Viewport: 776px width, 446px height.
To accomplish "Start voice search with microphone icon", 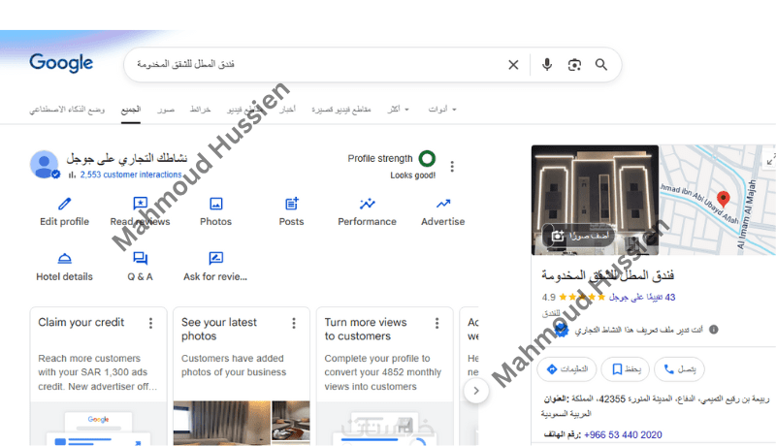I will coord(547,65).
